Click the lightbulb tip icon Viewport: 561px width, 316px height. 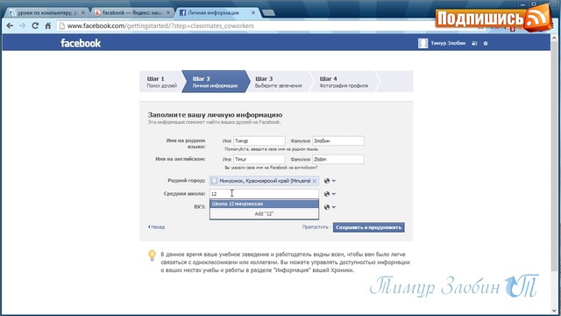pyautogui.click(x=152, y=255)
